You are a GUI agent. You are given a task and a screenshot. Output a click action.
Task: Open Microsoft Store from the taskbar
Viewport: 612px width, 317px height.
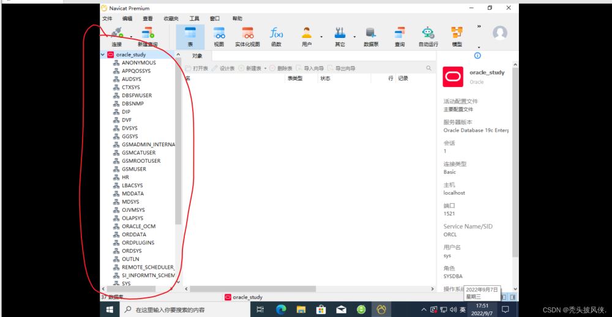(x=321, y=310)
